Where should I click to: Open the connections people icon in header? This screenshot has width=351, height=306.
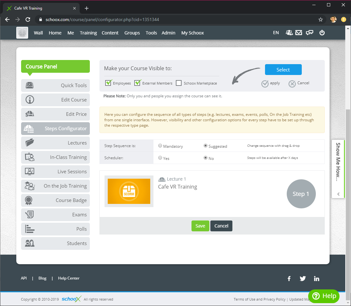pyautogui.click(x=289, y=33)
